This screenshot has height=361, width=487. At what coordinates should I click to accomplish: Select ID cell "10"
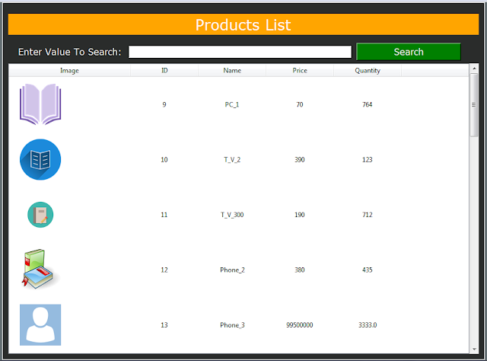click(164, 159)
